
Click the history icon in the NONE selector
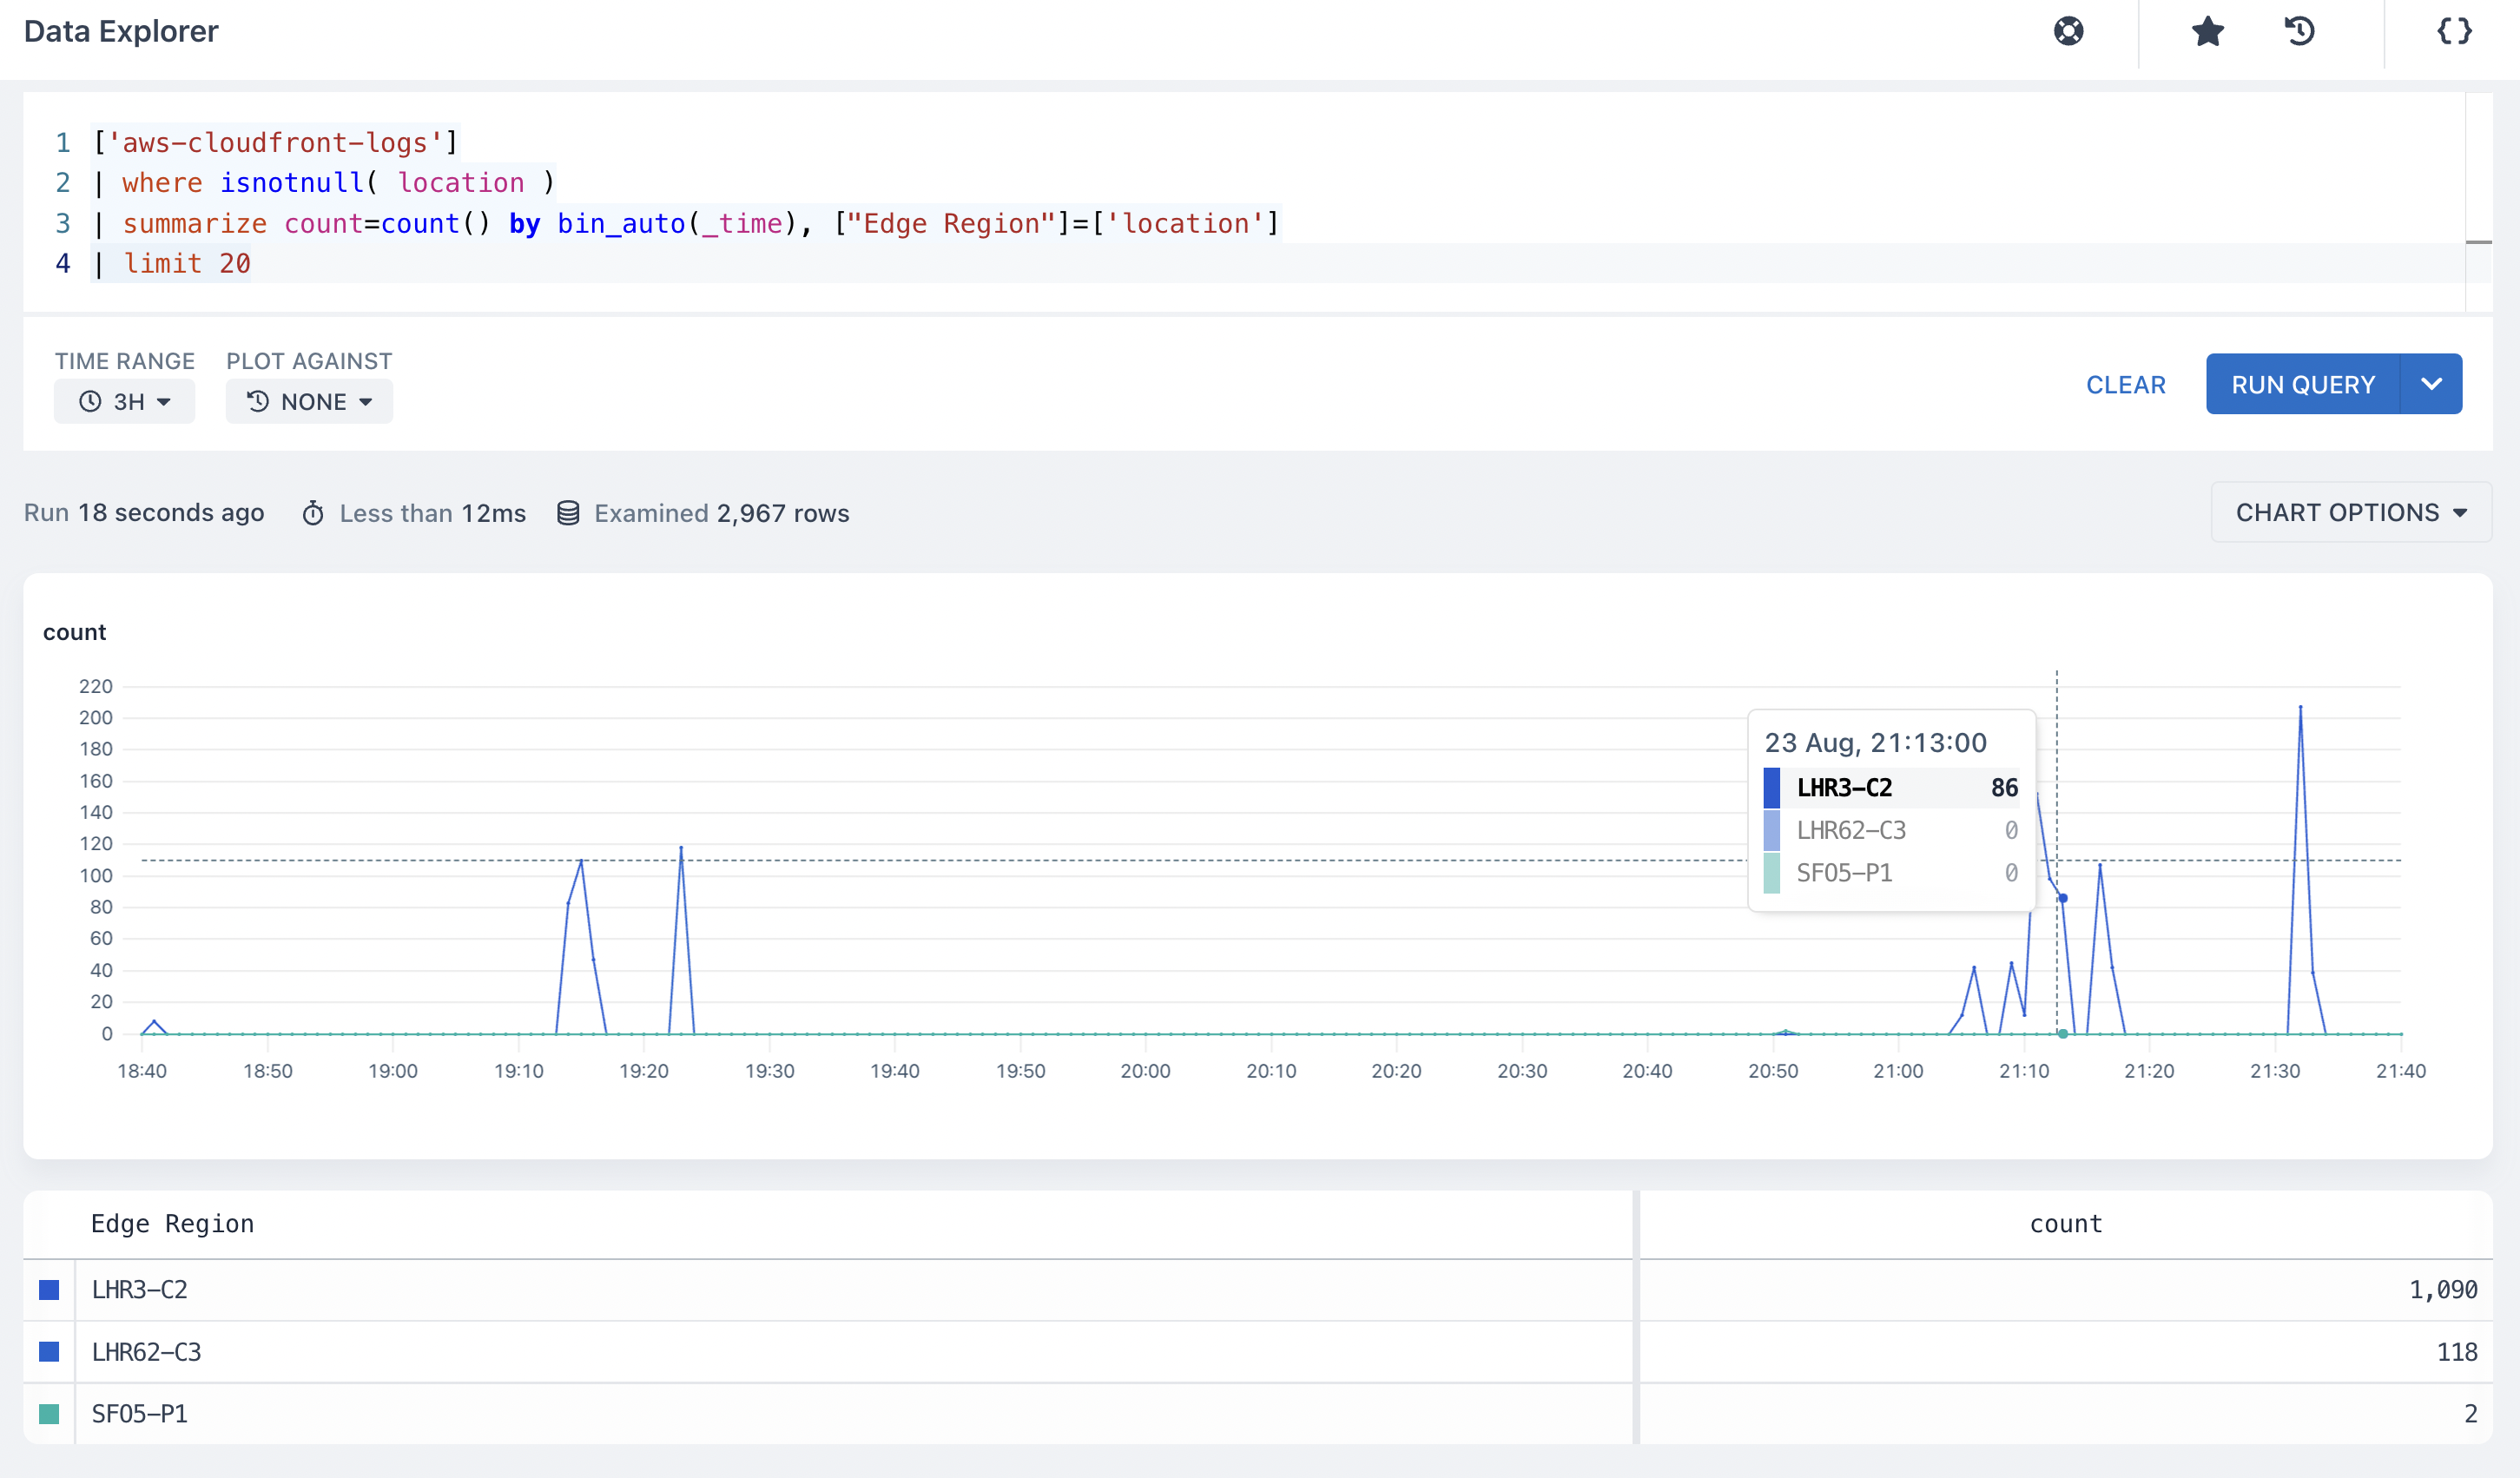coord(258,401)
